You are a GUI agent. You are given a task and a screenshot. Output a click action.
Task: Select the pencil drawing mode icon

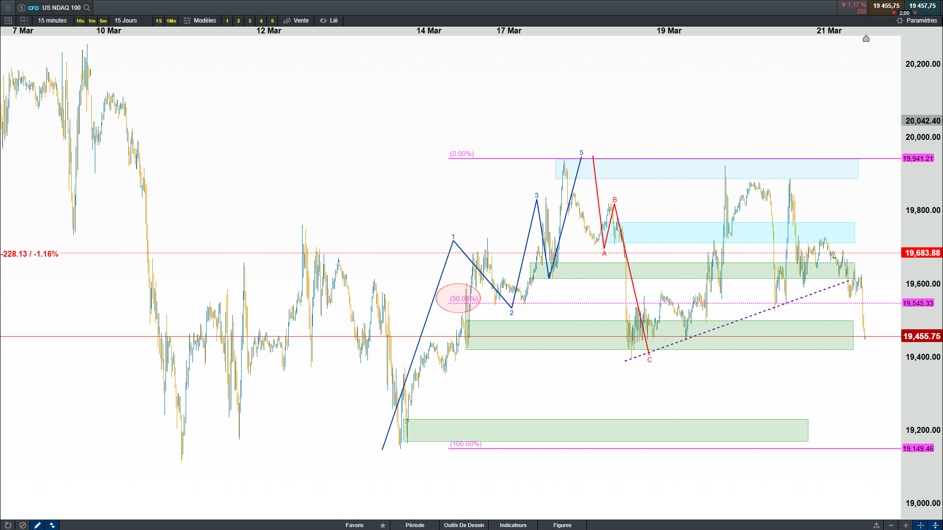pyautogui.click(x=37, y=525)
